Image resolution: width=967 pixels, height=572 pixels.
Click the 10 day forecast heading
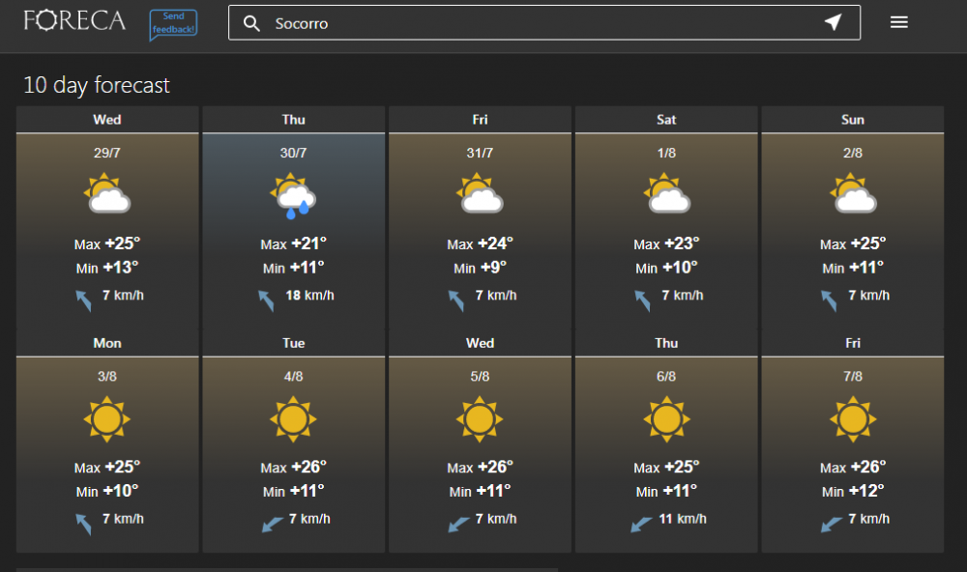tap(96, 85)
